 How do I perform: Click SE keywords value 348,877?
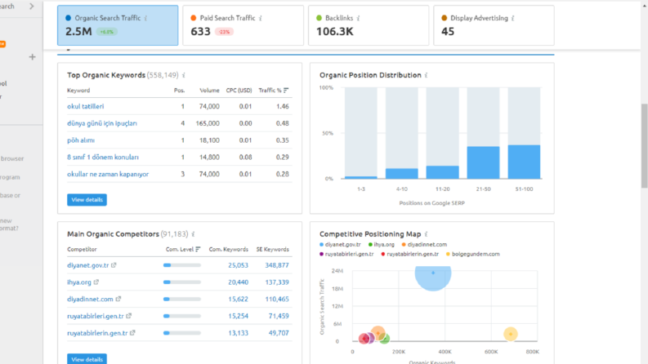tap(277, 265)
